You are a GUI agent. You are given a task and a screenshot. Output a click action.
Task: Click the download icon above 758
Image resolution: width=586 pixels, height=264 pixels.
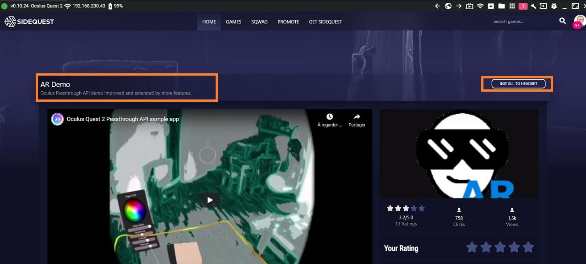(459, 210)
